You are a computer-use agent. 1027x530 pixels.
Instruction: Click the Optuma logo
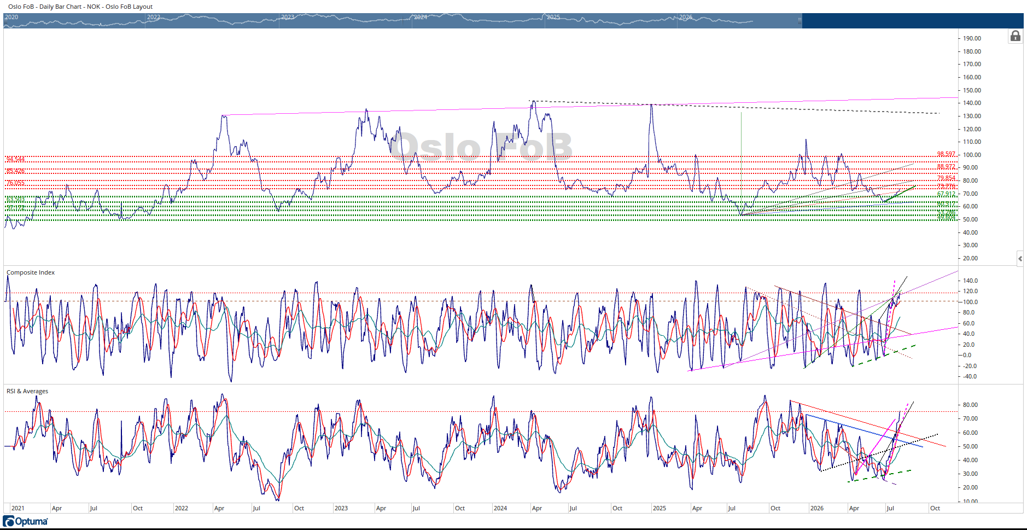pyautogui.click(x=26, y=521)
